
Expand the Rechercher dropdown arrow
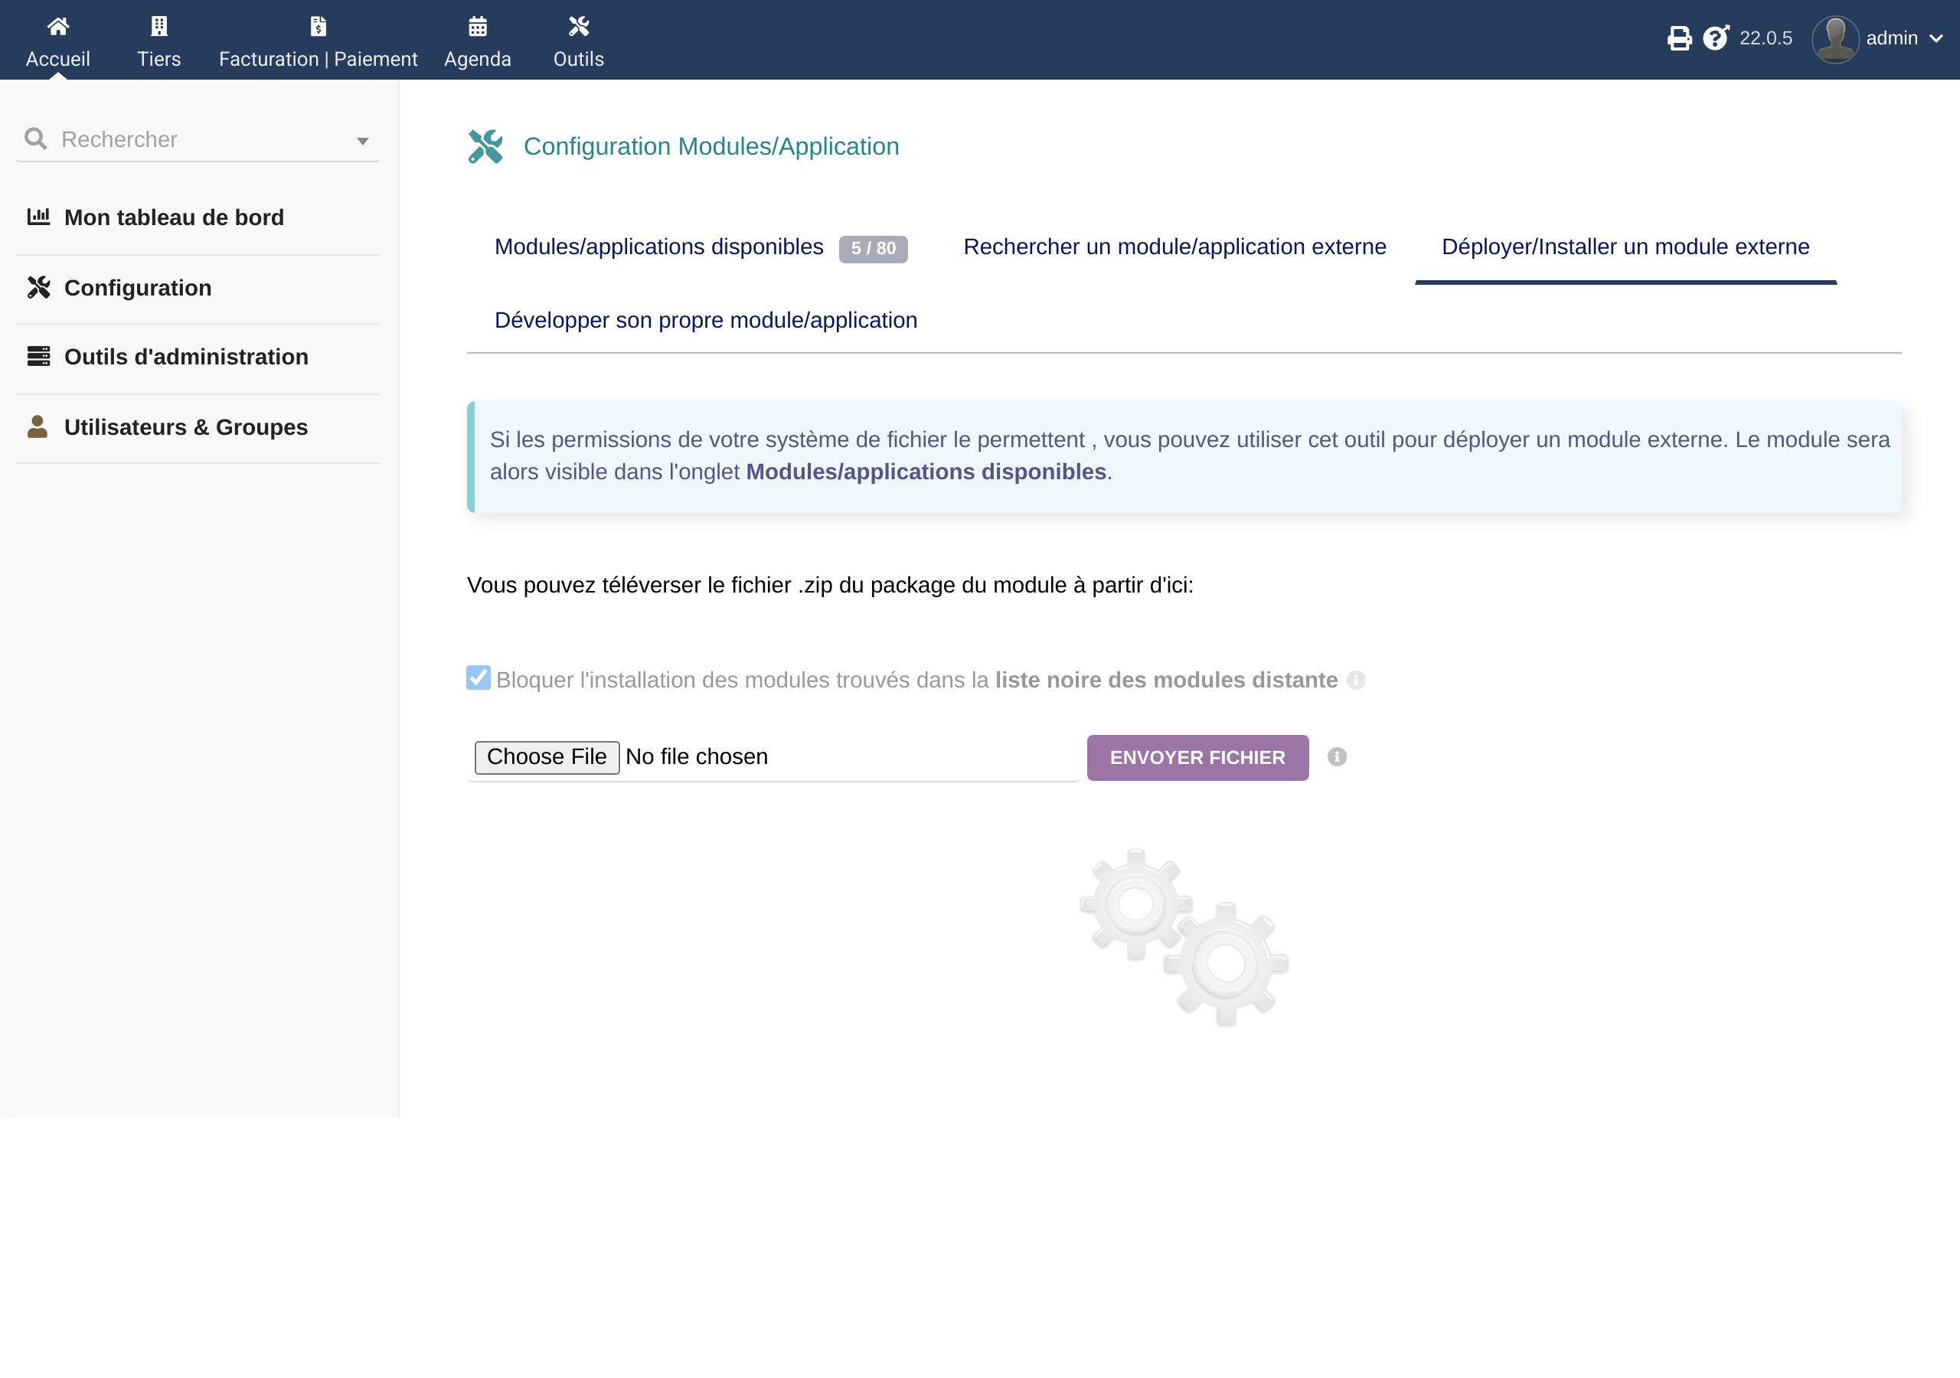(363, 141)
